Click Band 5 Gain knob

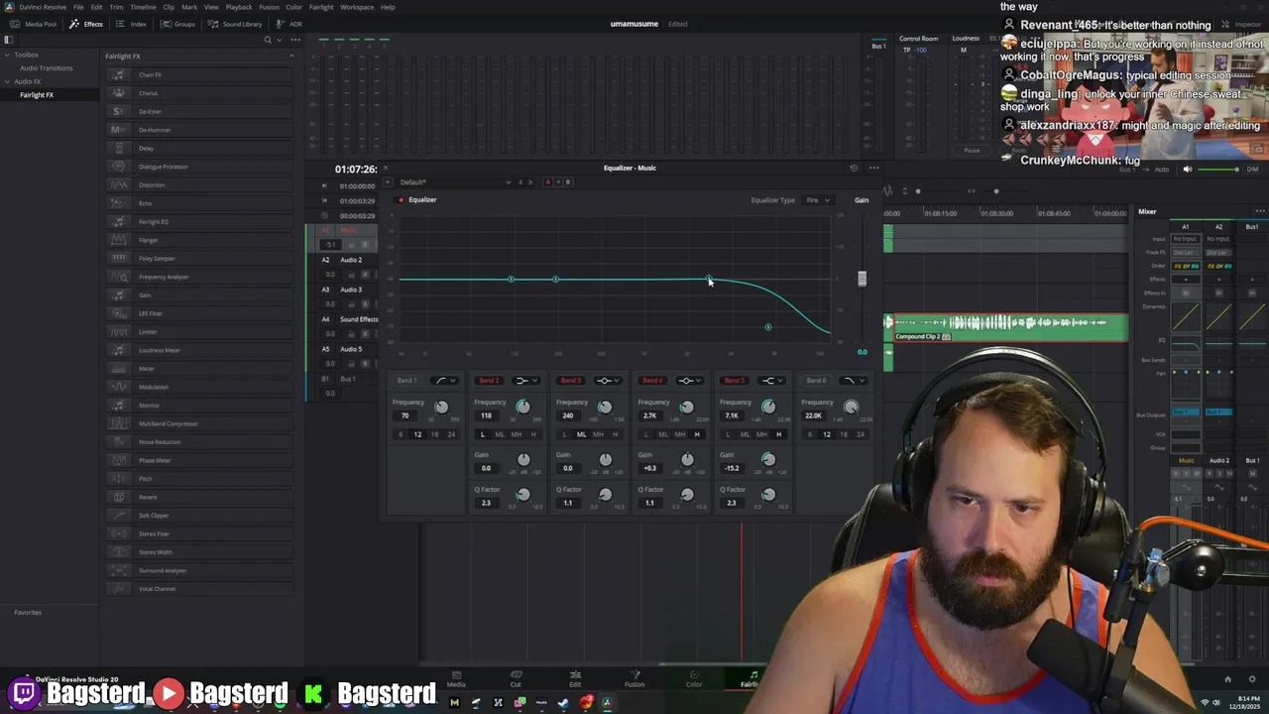point(768,459)
